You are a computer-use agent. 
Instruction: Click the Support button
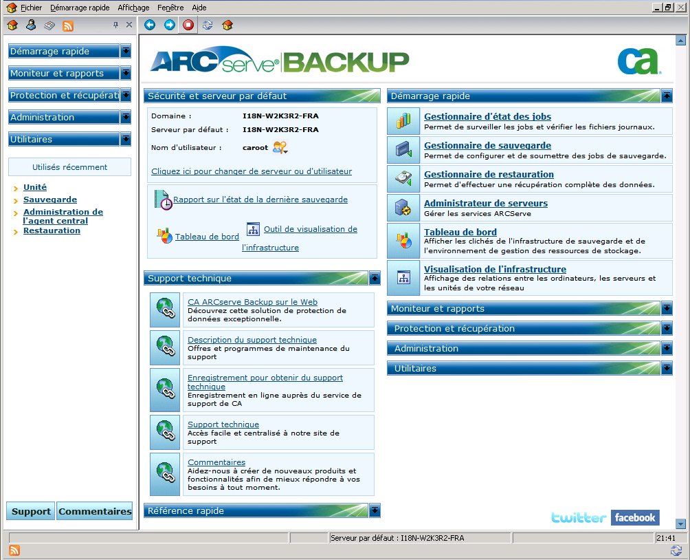click(30, 511)
